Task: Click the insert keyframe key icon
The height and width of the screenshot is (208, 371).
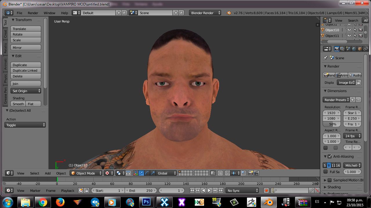Action: 311,190
